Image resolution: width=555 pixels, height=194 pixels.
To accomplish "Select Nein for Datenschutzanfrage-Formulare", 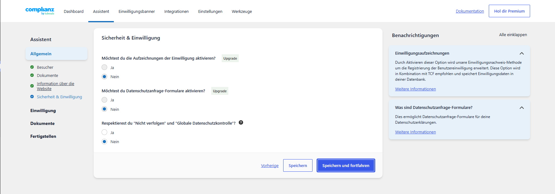I will point(104,109).
